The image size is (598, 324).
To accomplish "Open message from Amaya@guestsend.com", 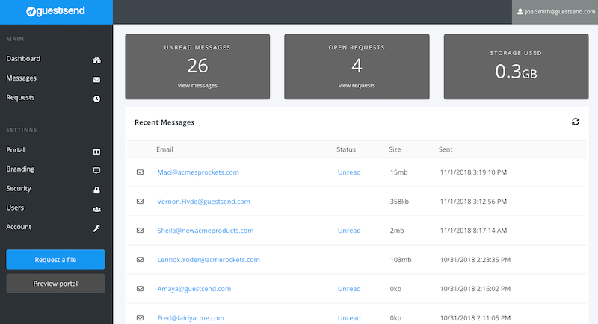I will click(194, 289).
